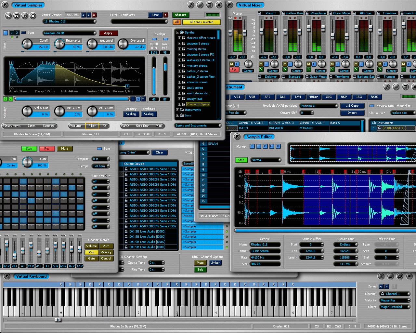Click the record circle icon in Virtual Sampler toolbar
416x333 pixels.
33,16
